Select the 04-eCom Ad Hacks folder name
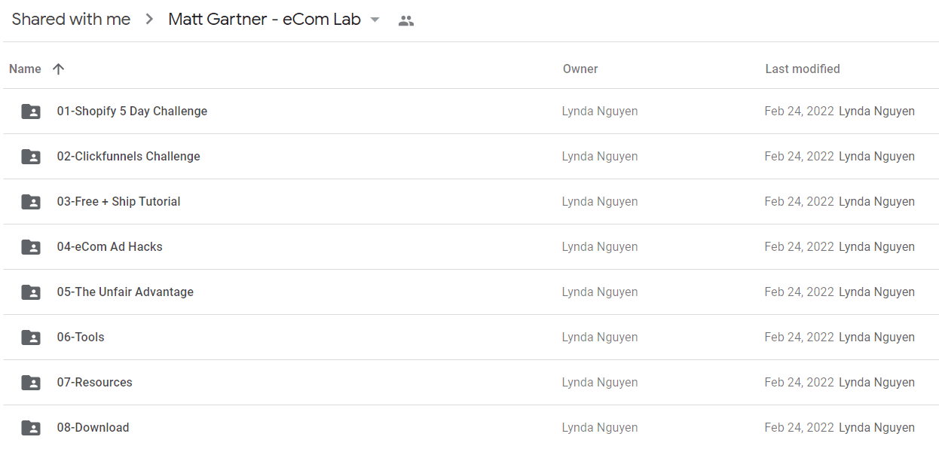The width and height of the screenshot is (939, 449). coord(110,246)
